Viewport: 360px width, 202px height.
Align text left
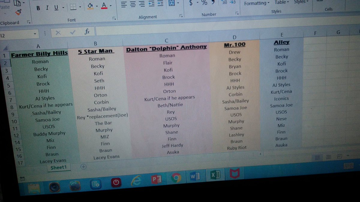pyautogui.click(x=124, y=4)
